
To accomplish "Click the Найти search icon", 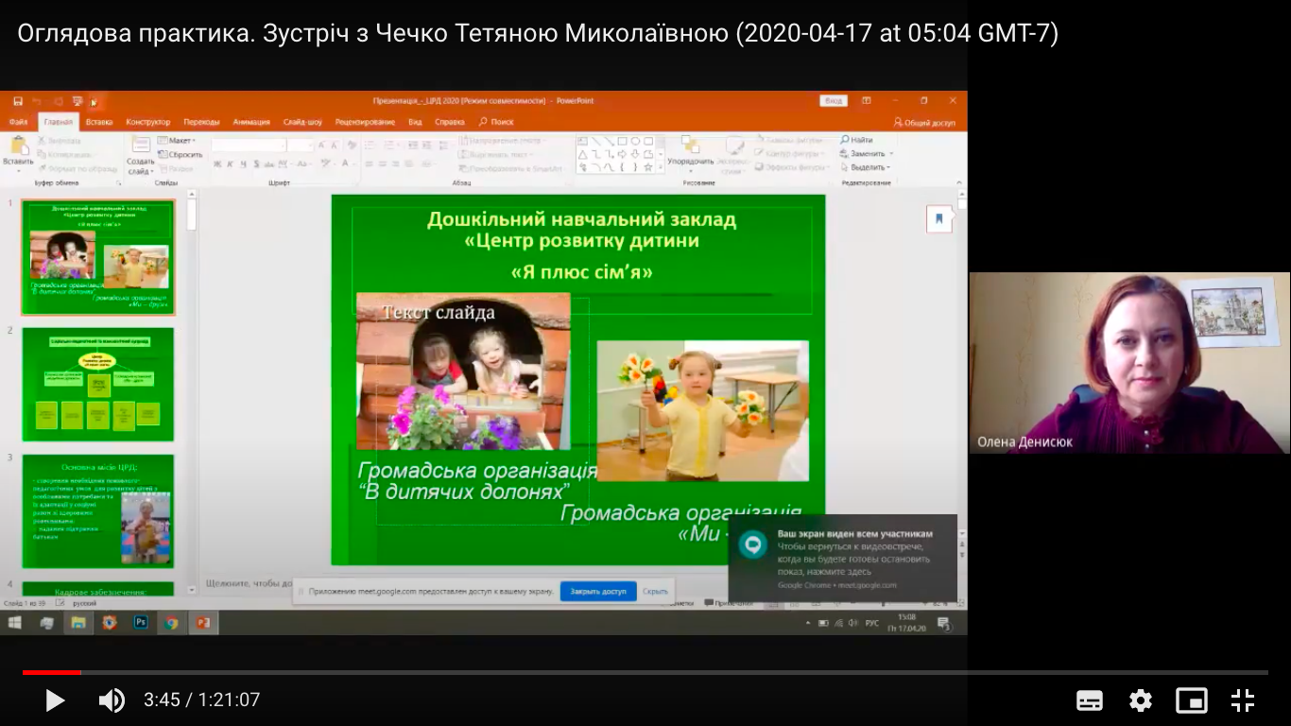I will click(844, 140).
